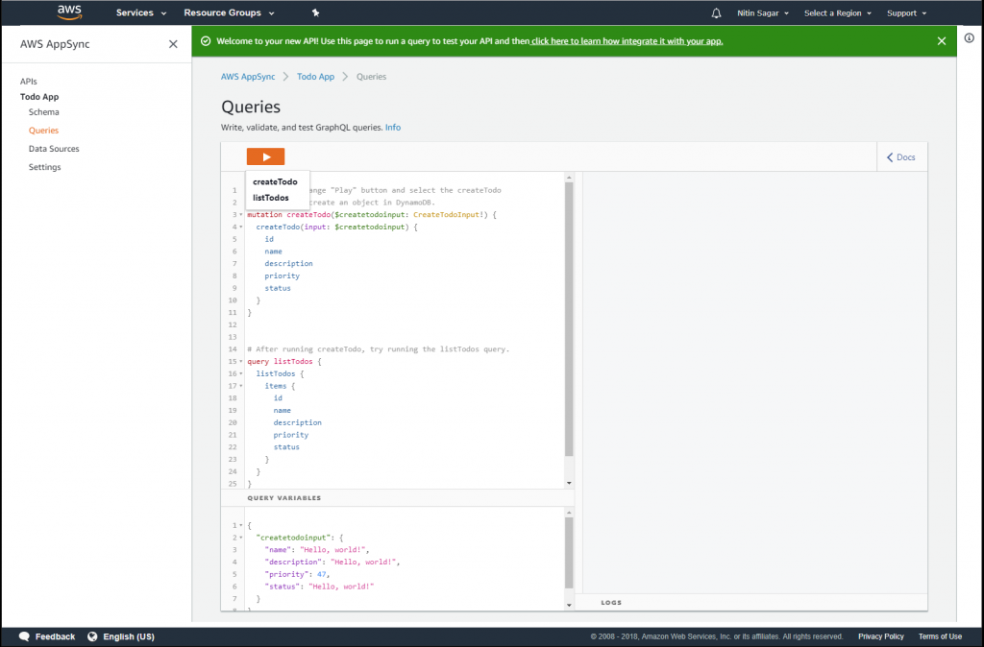Screen dimensions: 984x647
Task: Select createTodo from the play menu
Action: point(275,181)
